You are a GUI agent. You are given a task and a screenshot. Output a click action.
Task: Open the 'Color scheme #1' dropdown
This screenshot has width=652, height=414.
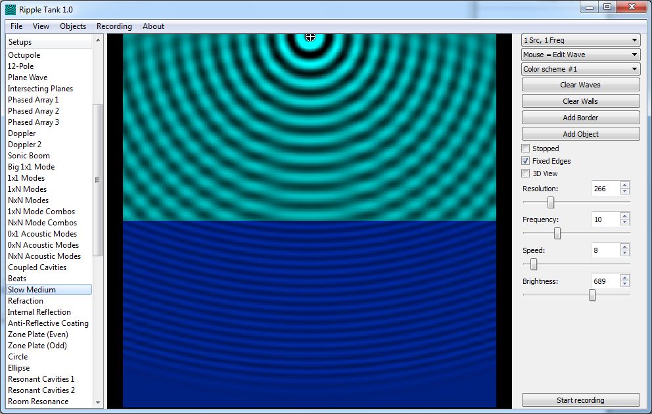[580, 69]
